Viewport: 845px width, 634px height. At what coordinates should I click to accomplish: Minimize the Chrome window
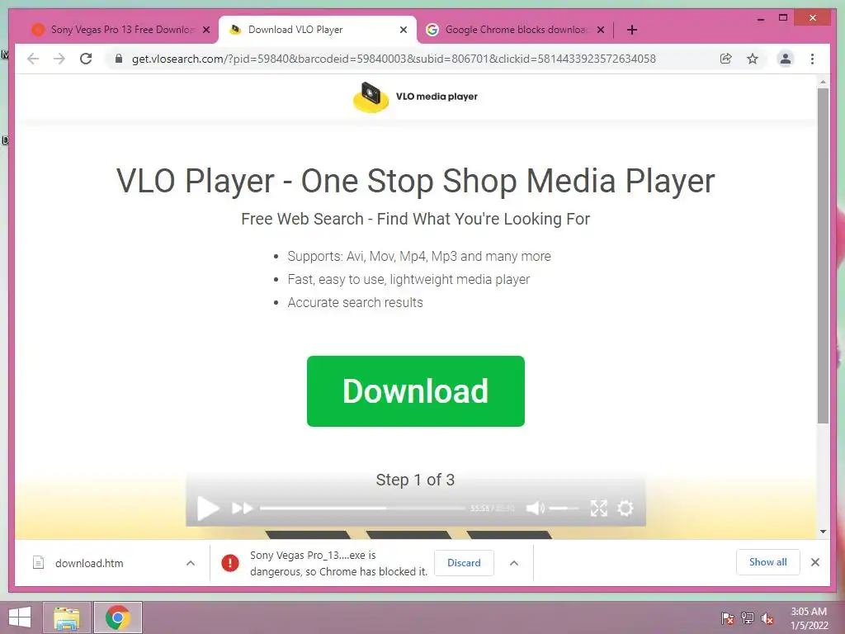coord(760,18)
